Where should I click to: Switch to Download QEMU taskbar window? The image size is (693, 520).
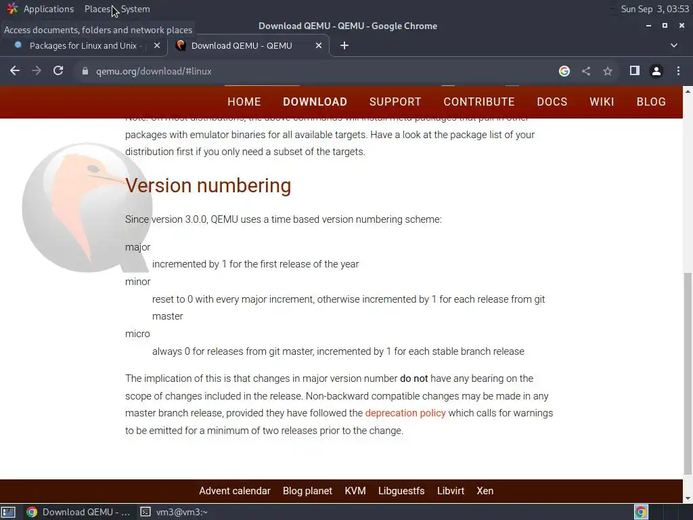79,512
